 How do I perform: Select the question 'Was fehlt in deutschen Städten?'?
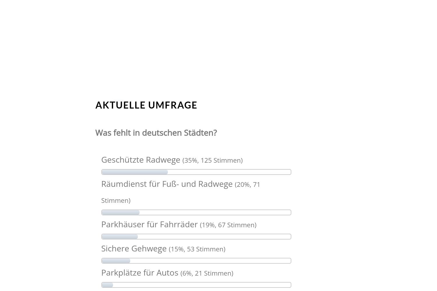point(156,133)
